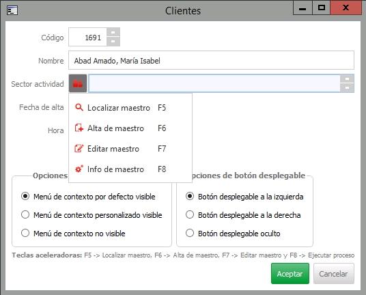
Task: Select Menú de contexto personalizado visible
Action: [x=25, y=214]
